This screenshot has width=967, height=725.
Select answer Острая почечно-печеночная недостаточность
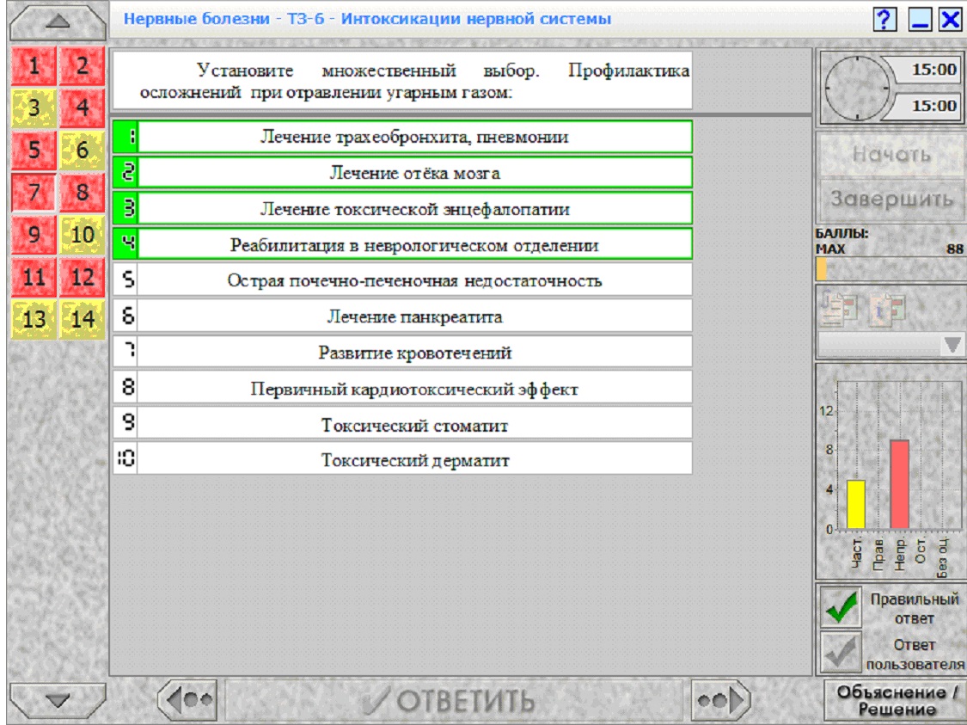[403, 280]
